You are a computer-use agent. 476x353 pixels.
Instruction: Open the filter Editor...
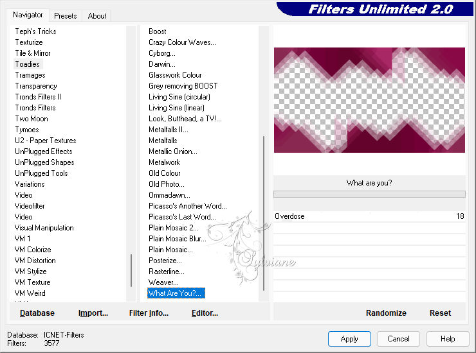205,313
